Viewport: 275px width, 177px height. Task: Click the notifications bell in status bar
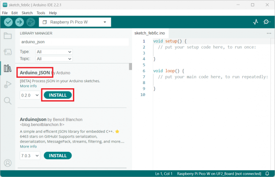267,174
